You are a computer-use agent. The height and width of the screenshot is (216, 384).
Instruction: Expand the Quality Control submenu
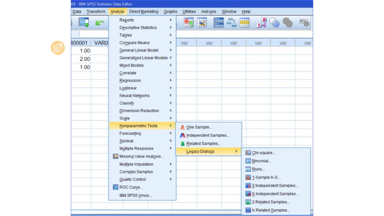(x=142, y=180)
